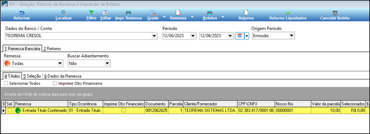Screen dimensions: 370x134
Task: Click the grid column chooser icon
Action: coord(3,104)
